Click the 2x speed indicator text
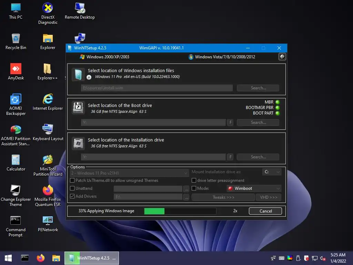 pyautogui.click(x=235, y=211)
